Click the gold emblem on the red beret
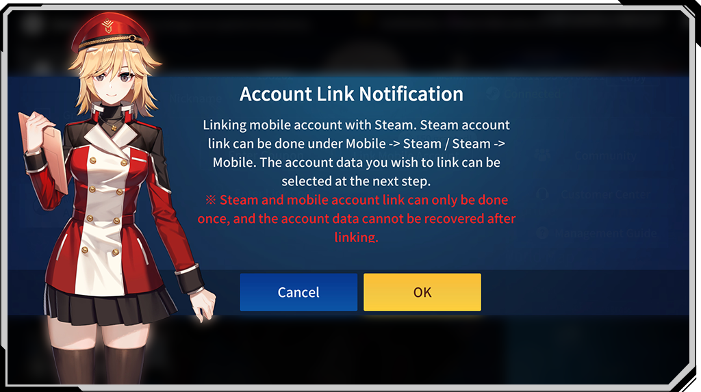 coord(107,26)
